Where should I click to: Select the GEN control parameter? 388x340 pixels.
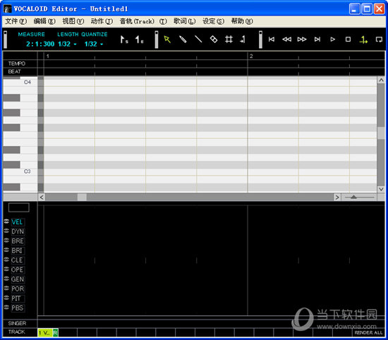(x=18, y=279)
